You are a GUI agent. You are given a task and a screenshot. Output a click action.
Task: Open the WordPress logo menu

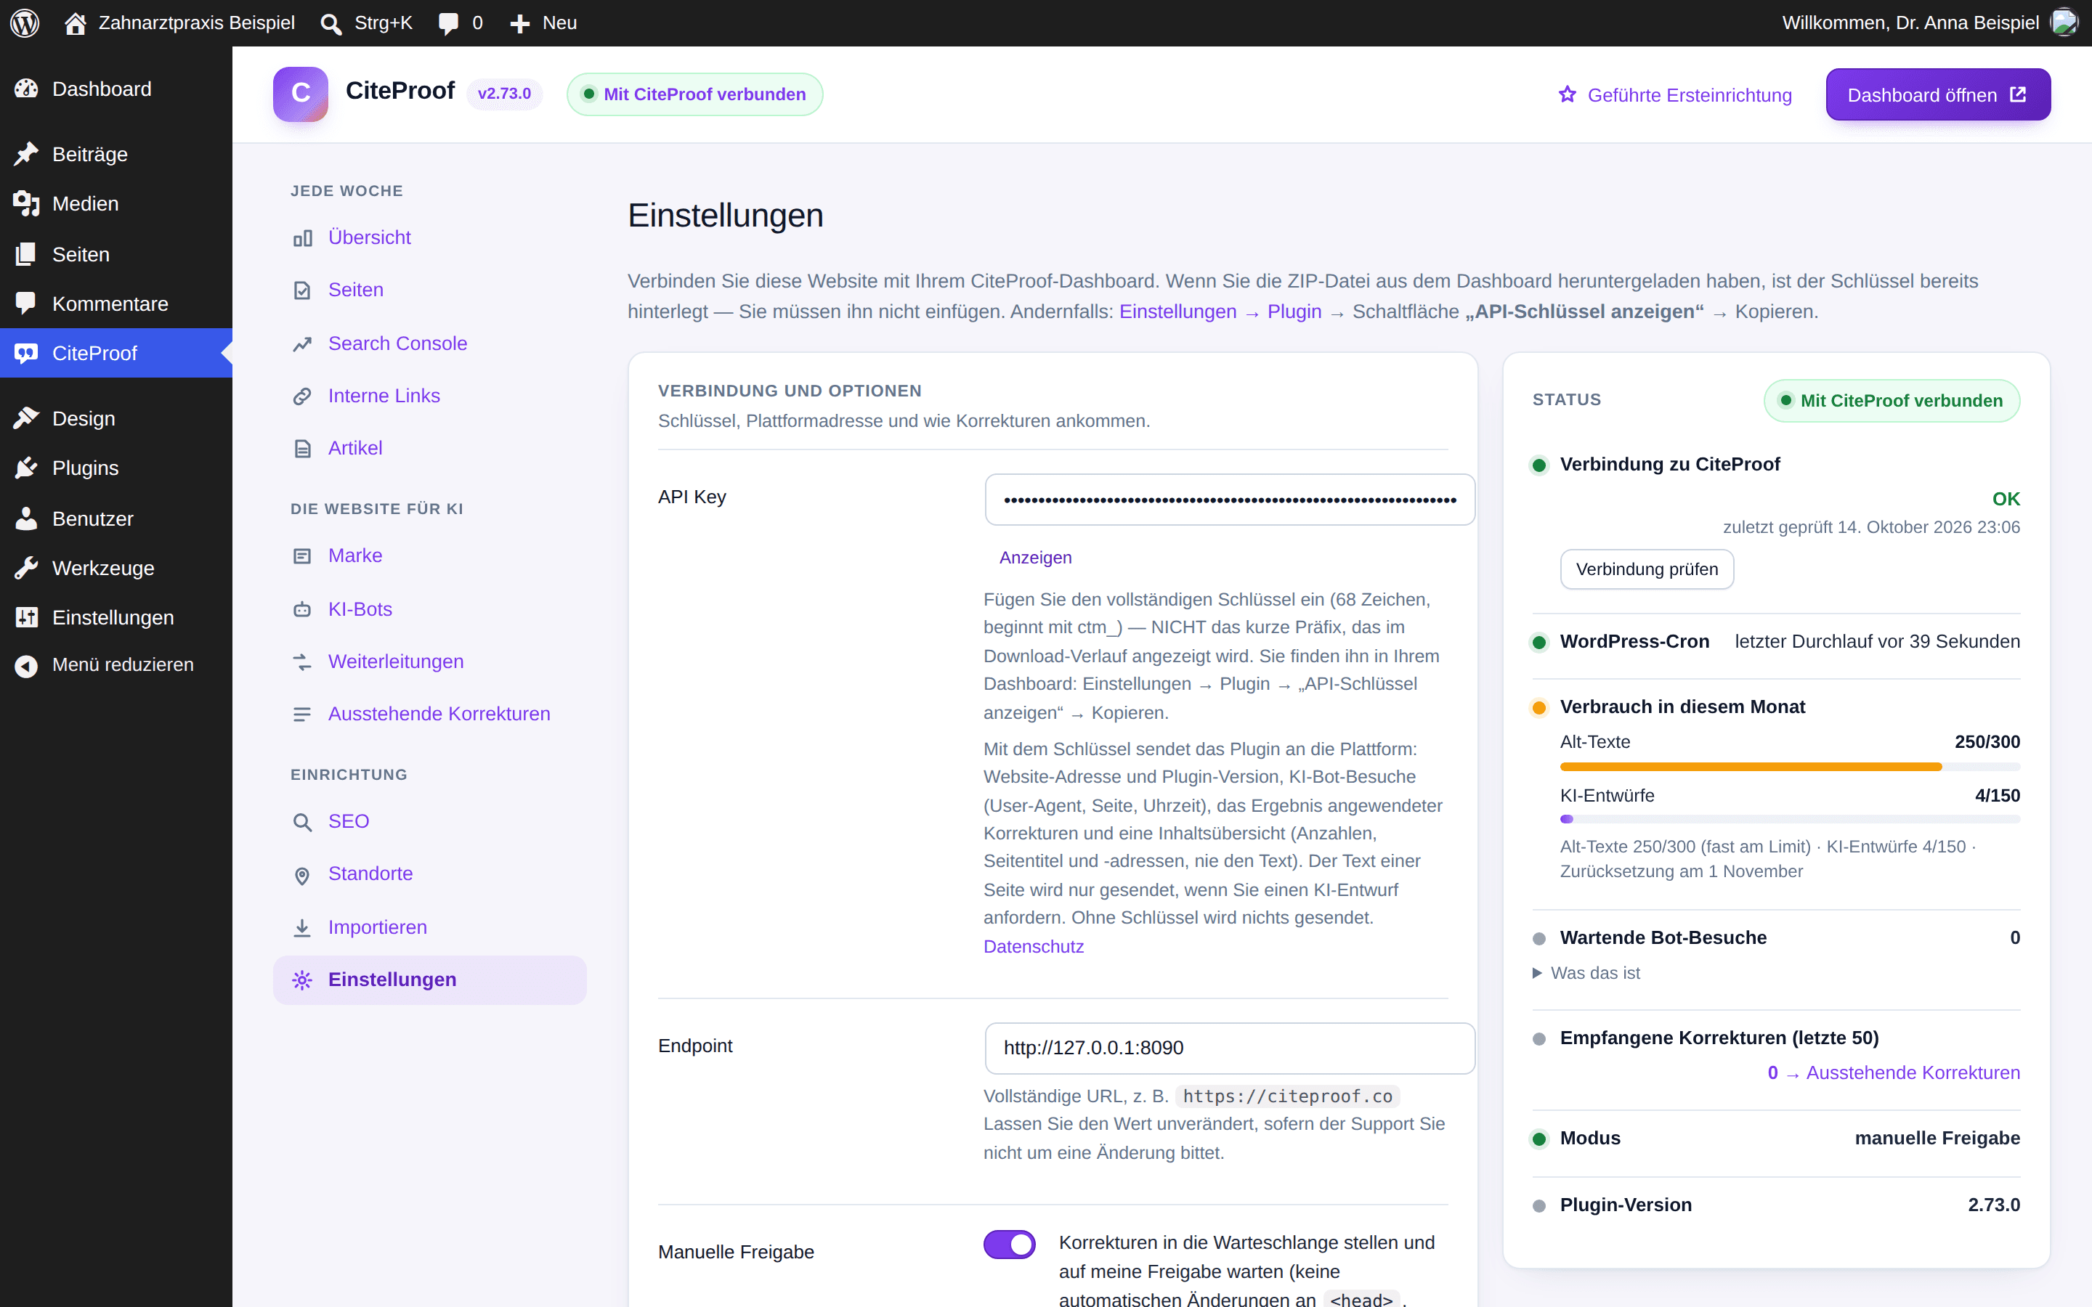coord(24,23)
